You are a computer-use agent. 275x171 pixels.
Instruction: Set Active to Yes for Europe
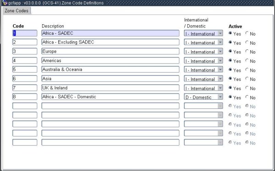pos(230,51)
